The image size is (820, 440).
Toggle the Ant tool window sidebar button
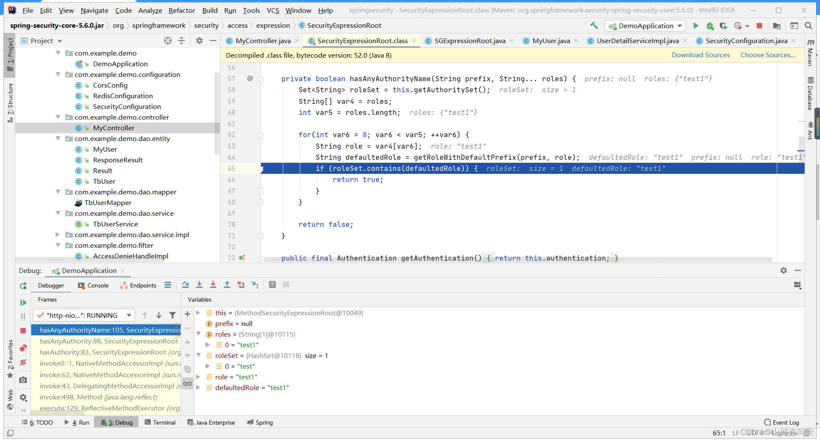point(810,130)
